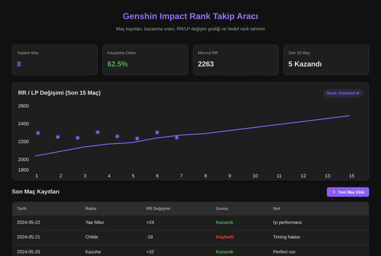Viewport: 381px width, 256px height.
Task: Open the Toplam Maç stat card
Action: [55, 60]
